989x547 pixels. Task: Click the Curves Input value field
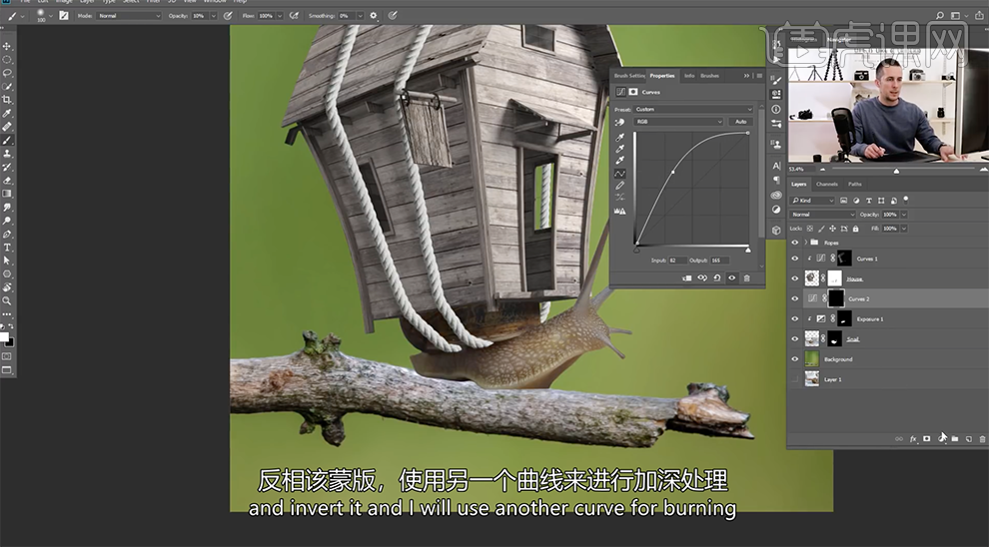point(677,261)
